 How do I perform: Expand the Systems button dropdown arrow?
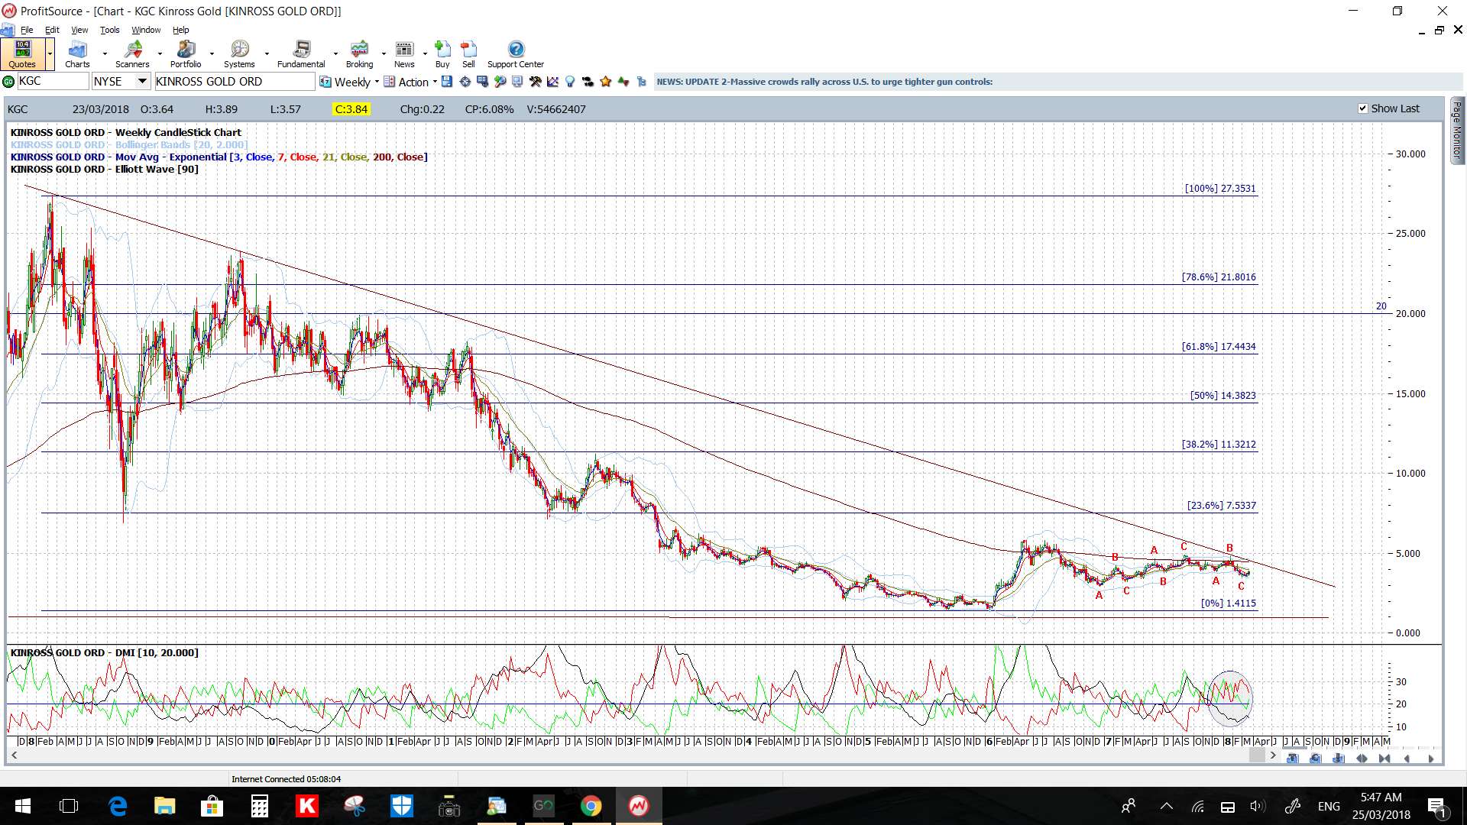tap(267, 53)
